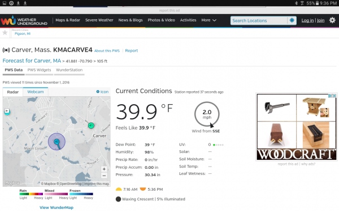Click the wind direction dial showing 2.0 mph

click(207, 114)
